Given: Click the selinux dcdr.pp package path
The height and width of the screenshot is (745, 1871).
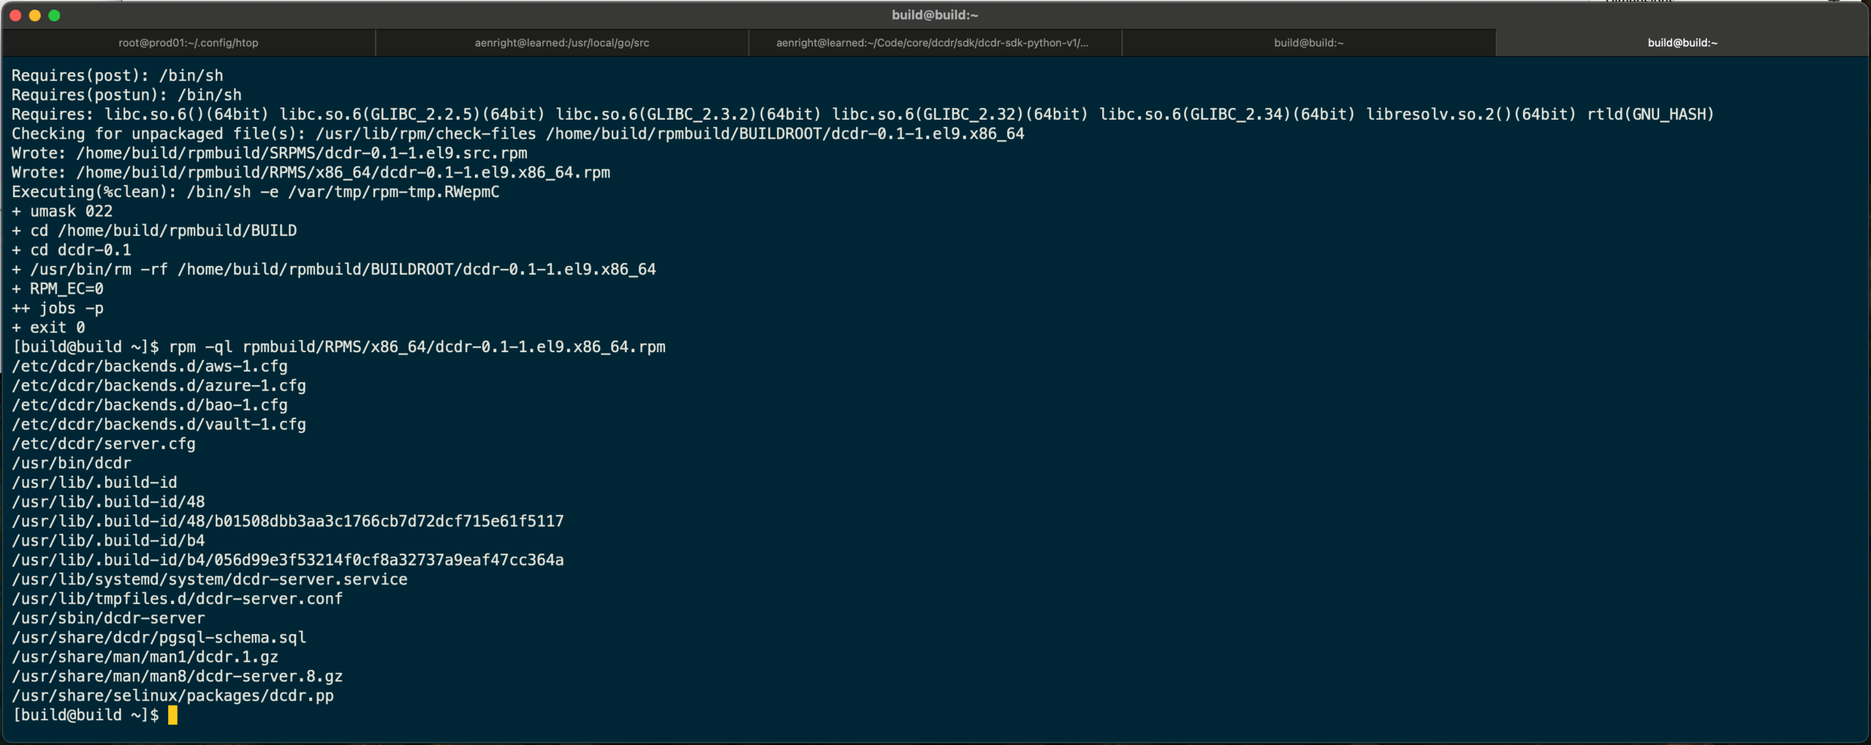Looking at the screenshot, I should pyautogui.click(x=172, y=696).
